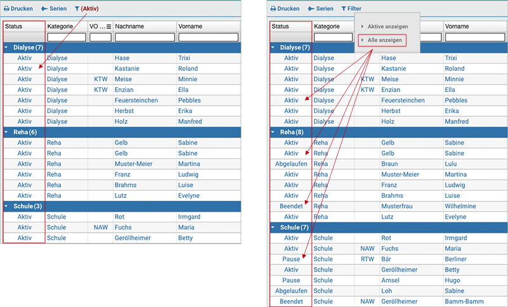
Task: Click Nachname filter input in left table
Action: pyautogui.click(x=144, y=37)
